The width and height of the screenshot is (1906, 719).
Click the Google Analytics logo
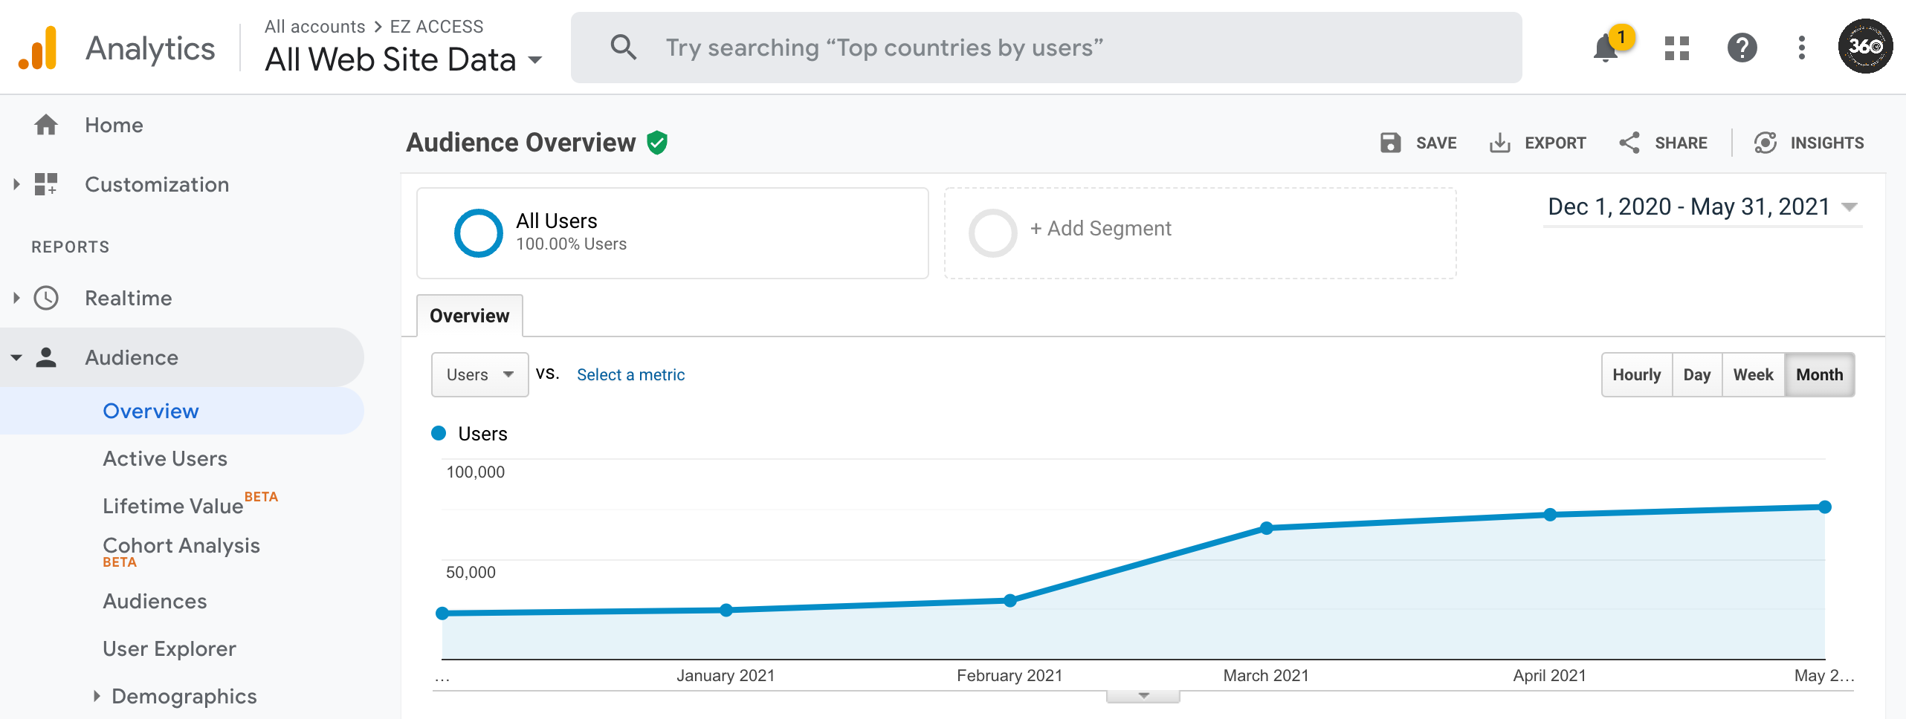38,48
